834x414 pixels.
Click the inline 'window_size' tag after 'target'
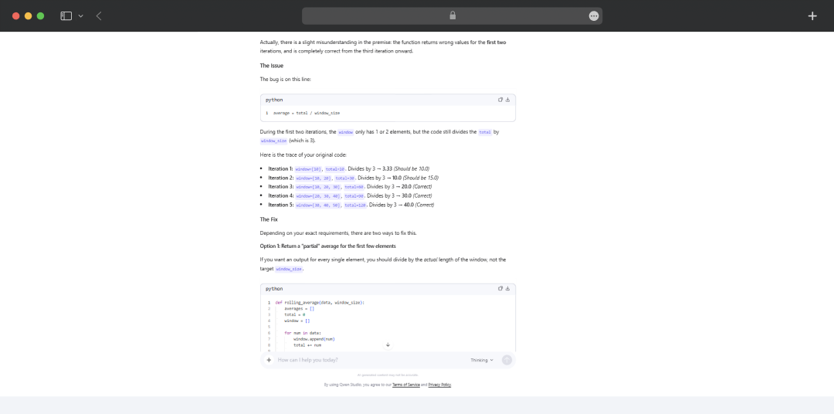(x=289, y=270)
